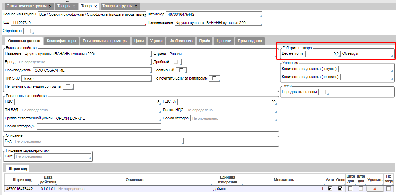Screen dimensions: 396x195
Task: Open the Страна selection field
Action: point(222,54)
